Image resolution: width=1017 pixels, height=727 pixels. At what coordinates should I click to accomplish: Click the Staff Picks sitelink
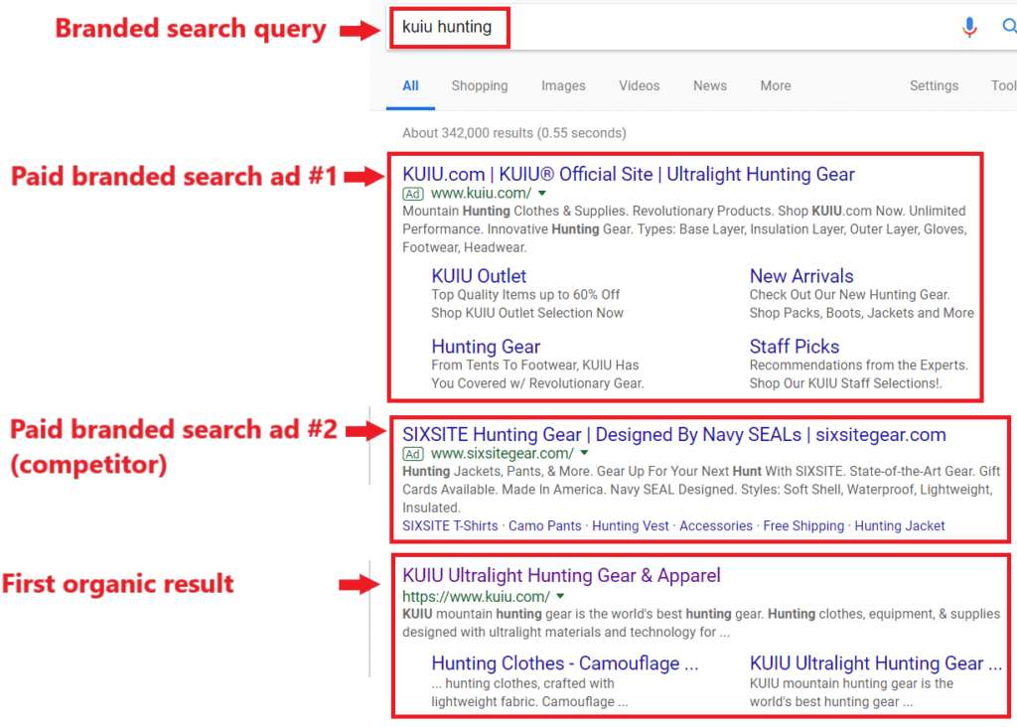point(795,346)
